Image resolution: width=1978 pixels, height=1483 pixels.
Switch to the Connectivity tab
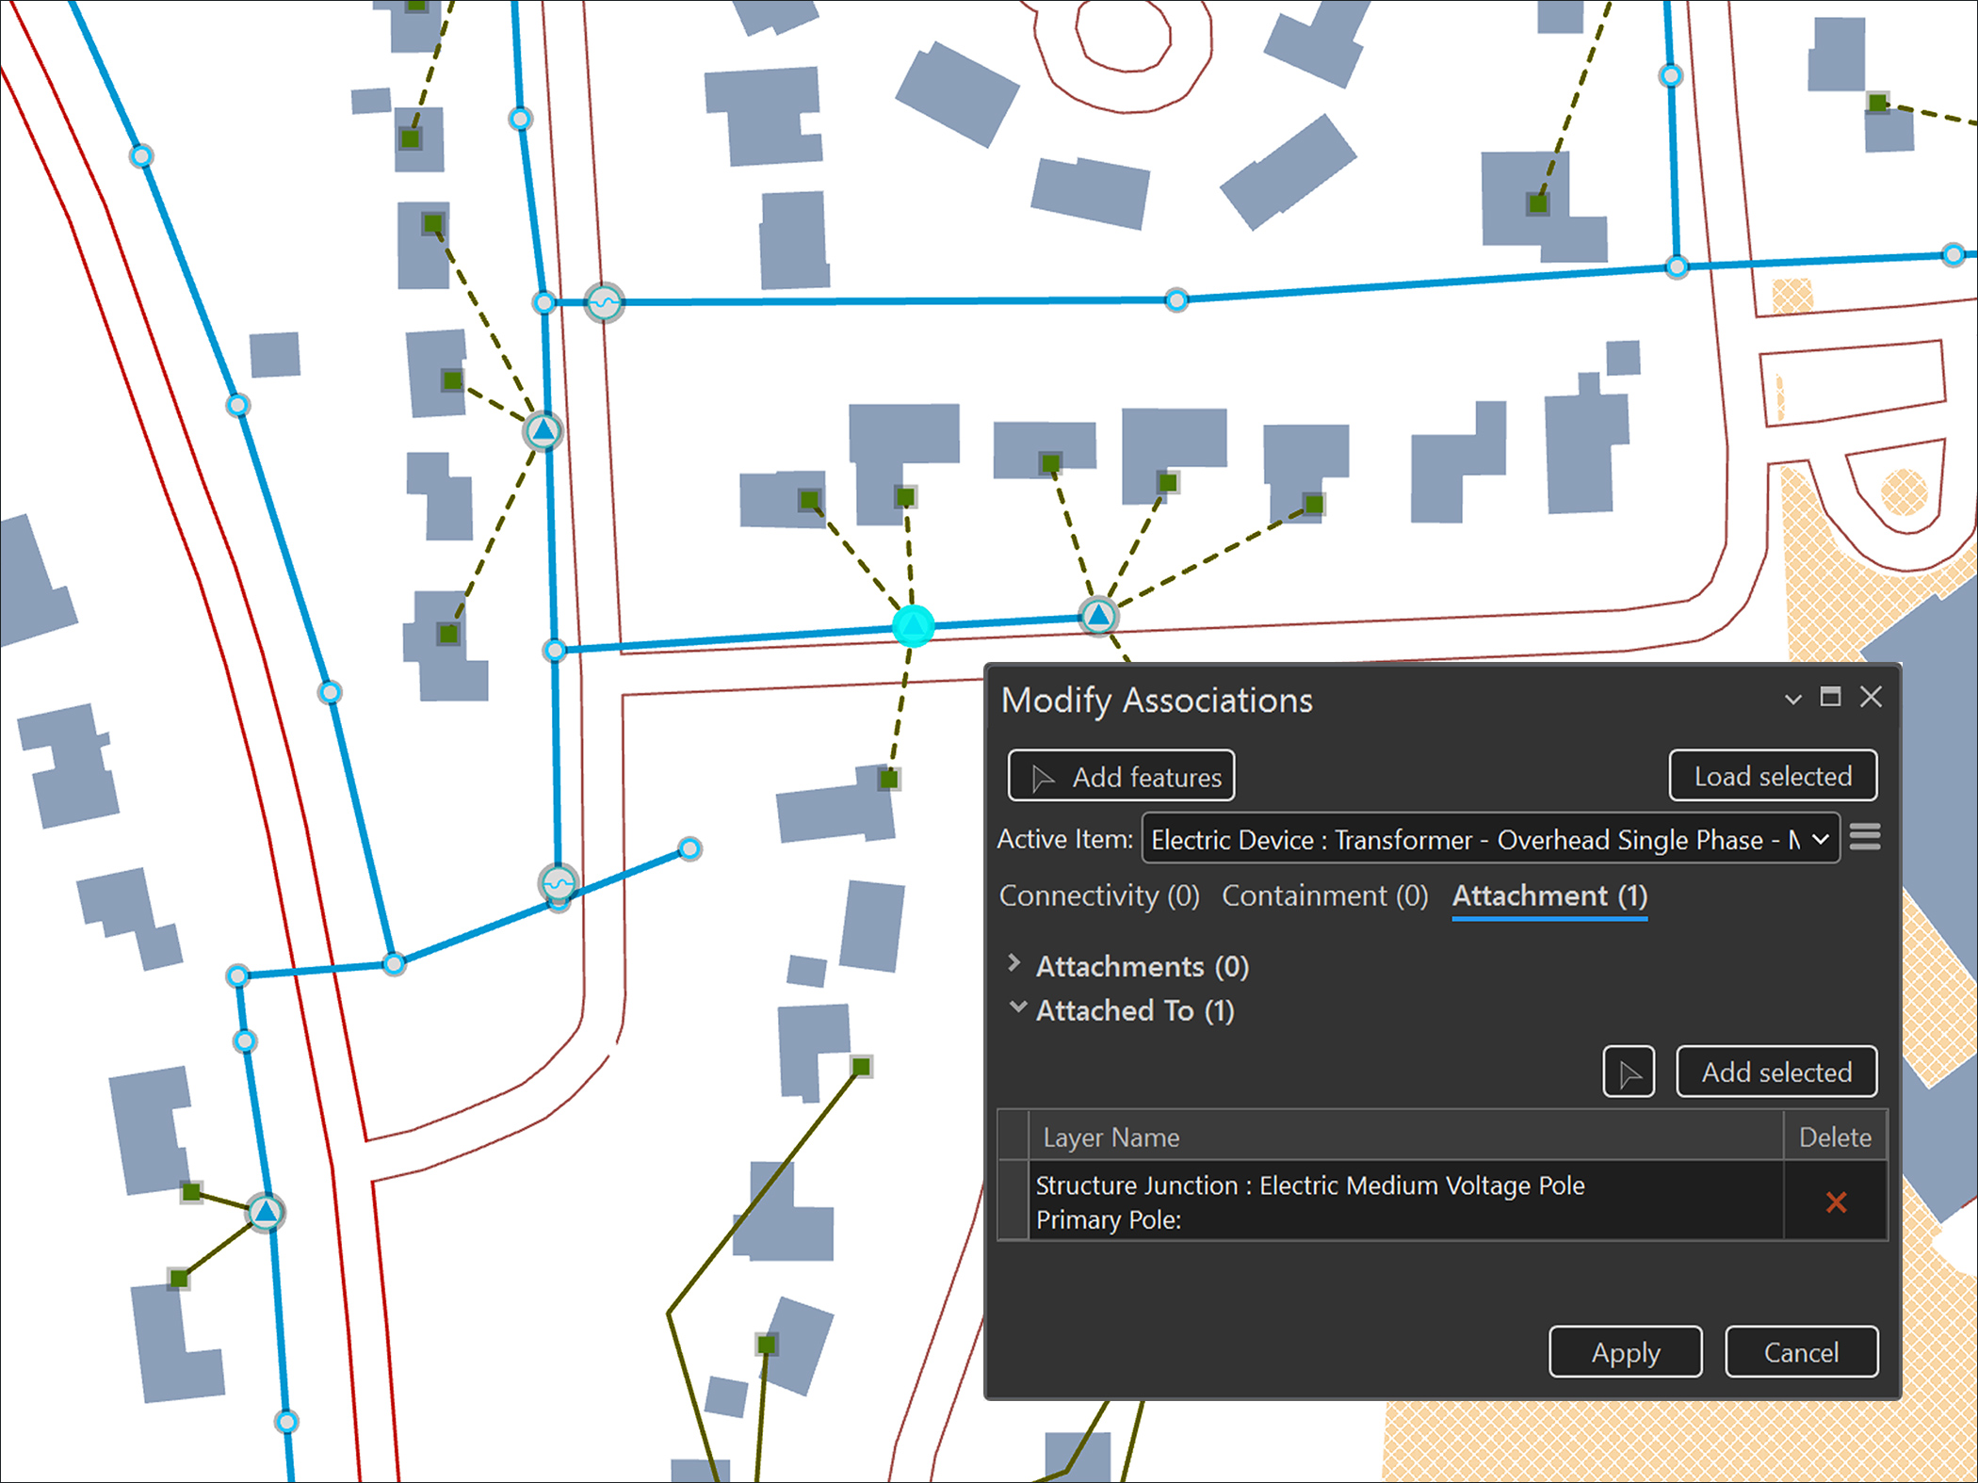click(x=1099, y=895)
